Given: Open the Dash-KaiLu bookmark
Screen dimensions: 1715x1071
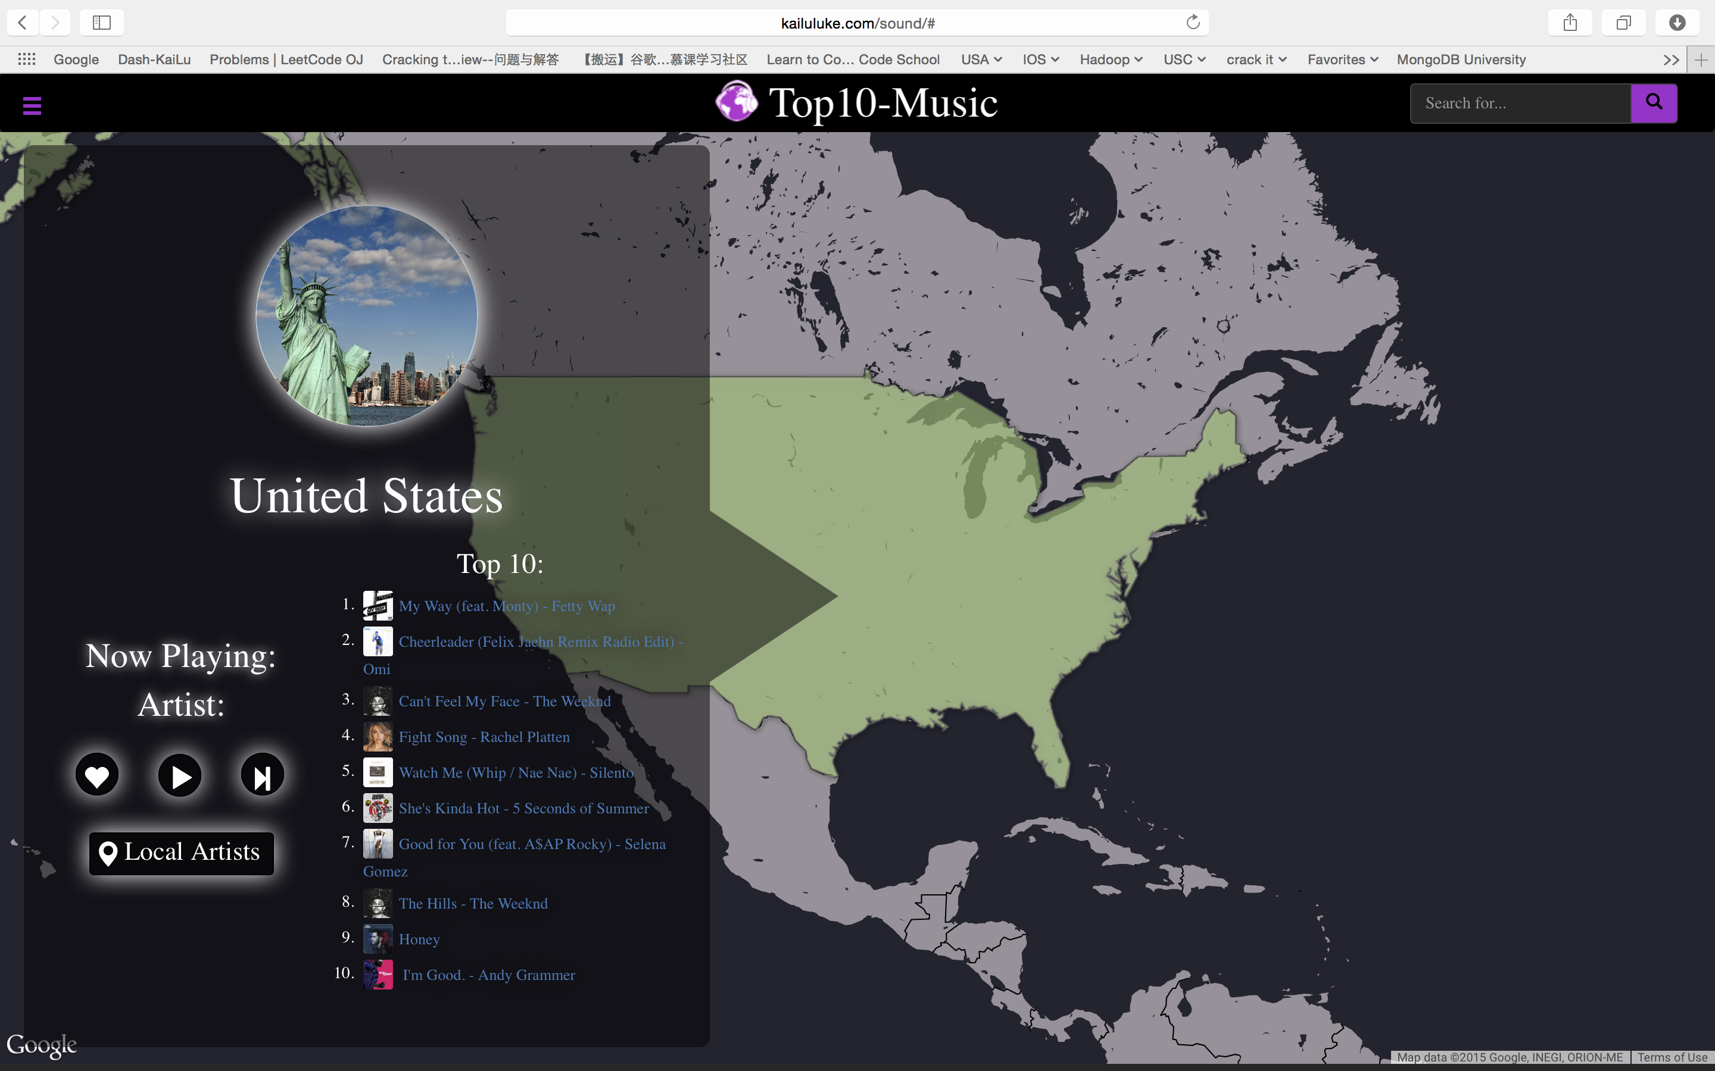Looking at the screenshot, I should pos(154,59).
